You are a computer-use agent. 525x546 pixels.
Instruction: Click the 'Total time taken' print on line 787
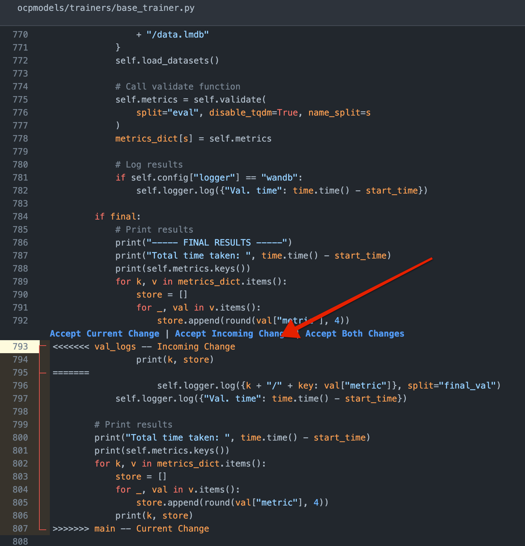(253, 256)
